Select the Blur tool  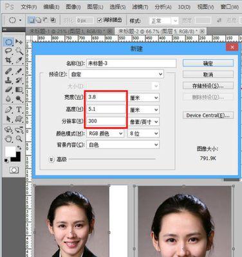(x=8, y=99)
